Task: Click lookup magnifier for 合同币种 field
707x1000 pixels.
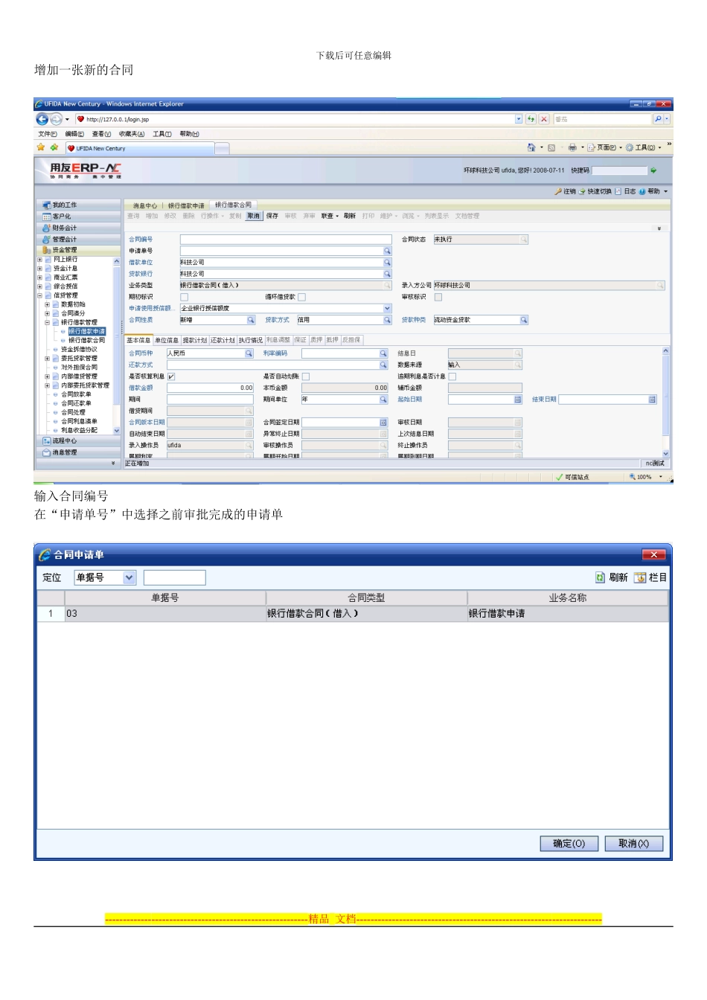Action: click(x=249, y=353)
